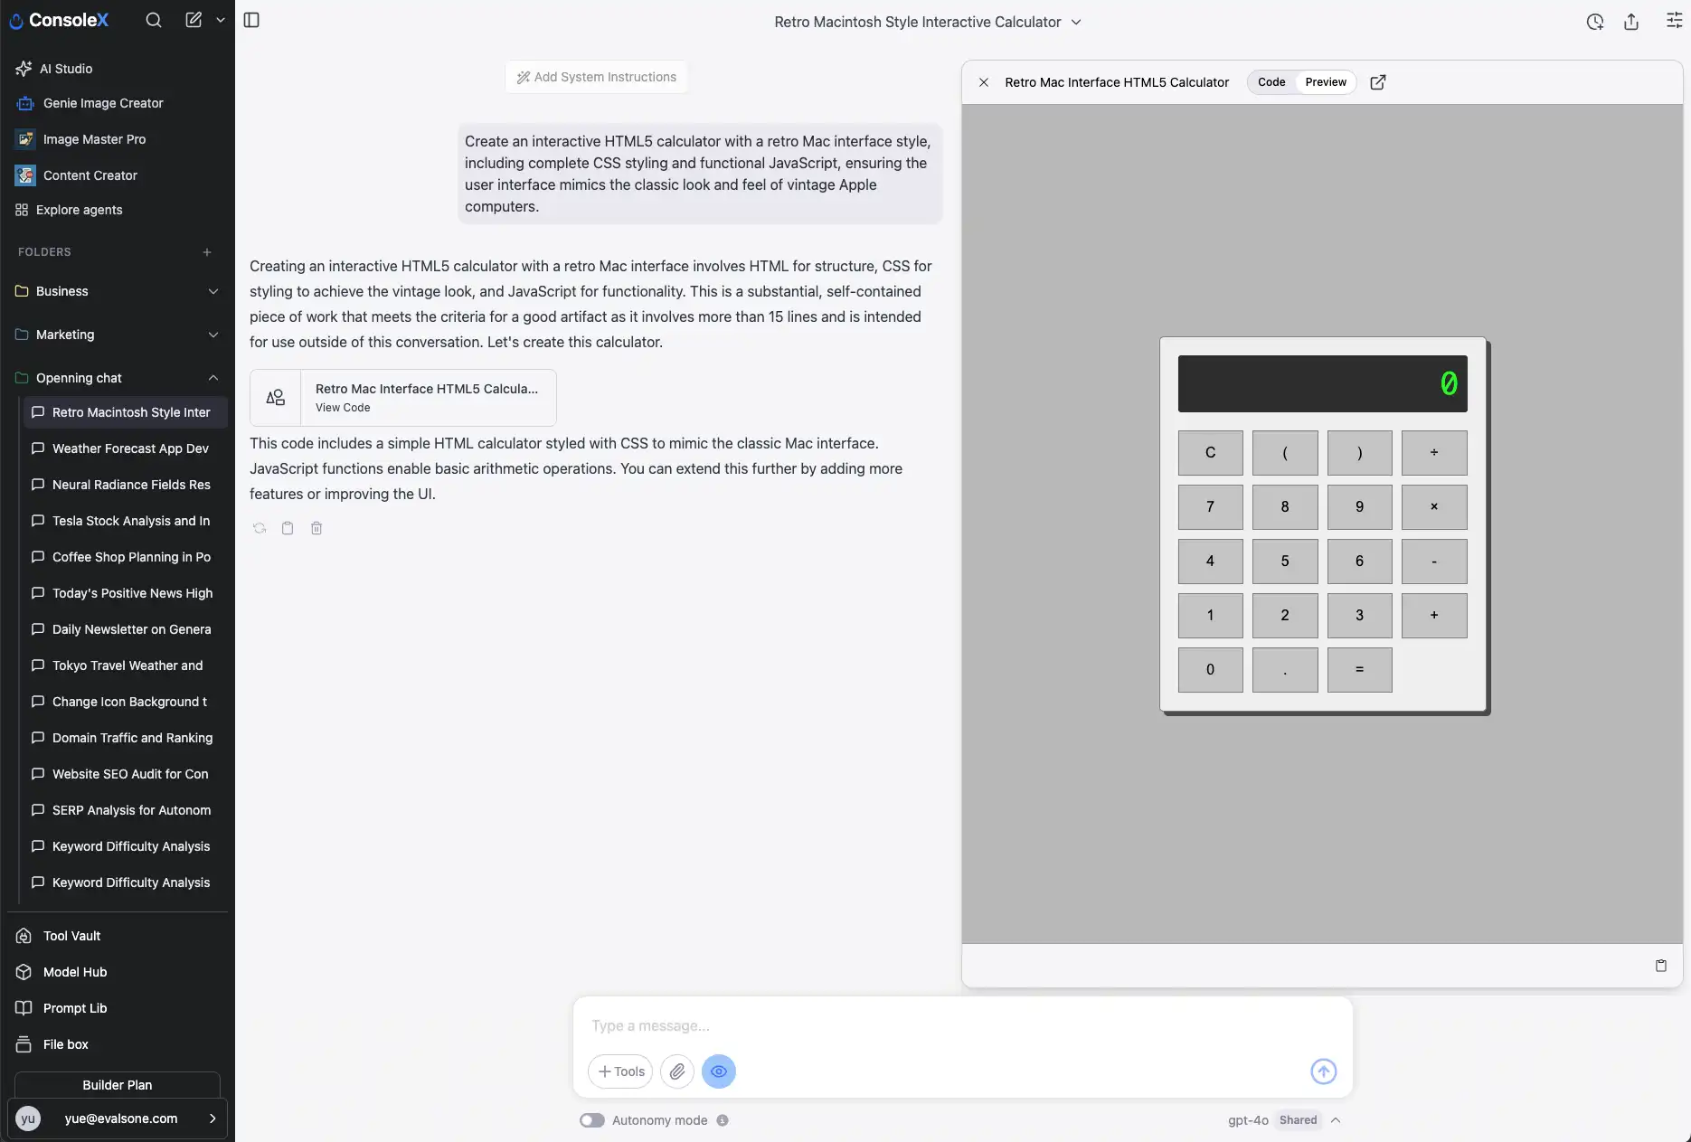Switch artifact view to Code
The height and width of the screenshot is (1142, 1691).
coord(1271,82)
